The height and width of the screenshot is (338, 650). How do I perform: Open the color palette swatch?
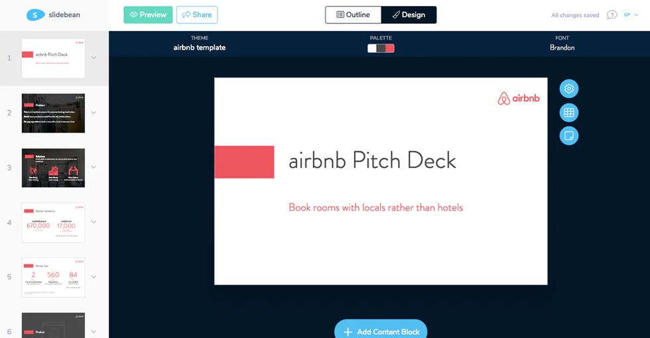381,48
